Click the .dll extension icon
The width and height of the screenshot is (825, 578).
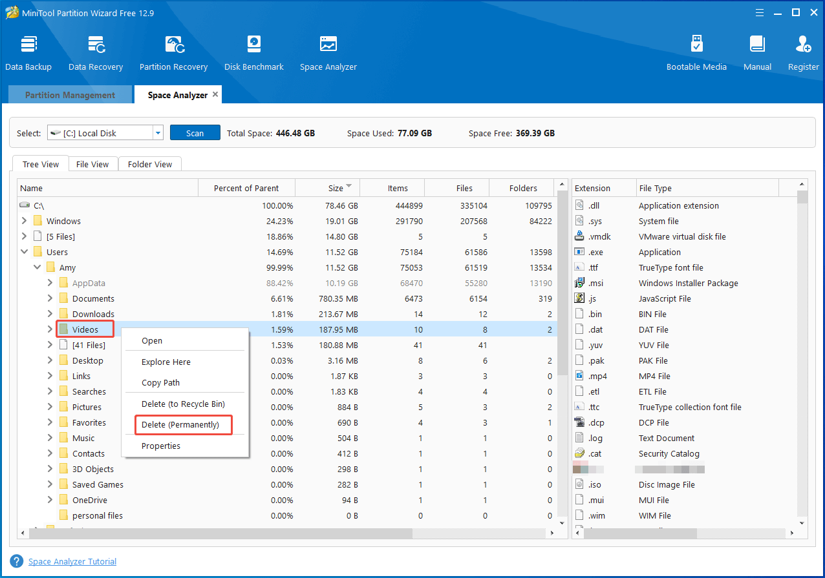[580, 205]
